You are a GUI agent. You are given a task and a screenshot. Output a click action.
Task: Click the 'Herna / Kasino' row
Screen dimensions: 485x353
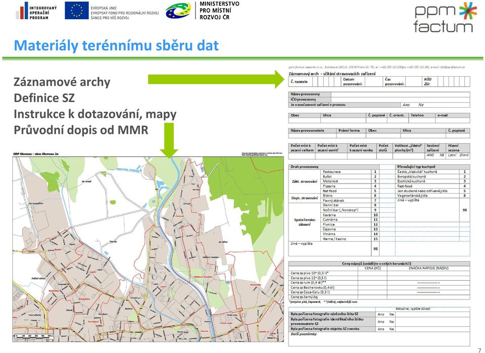350,239
